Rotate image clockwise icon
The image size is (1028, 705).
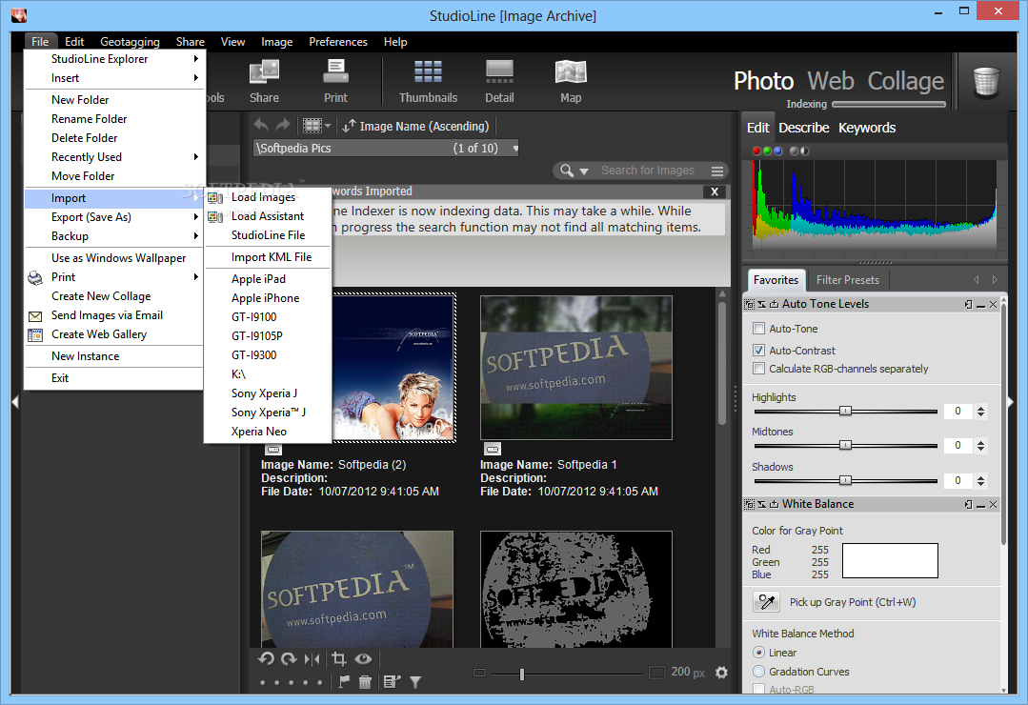click(x=289, y=659)
